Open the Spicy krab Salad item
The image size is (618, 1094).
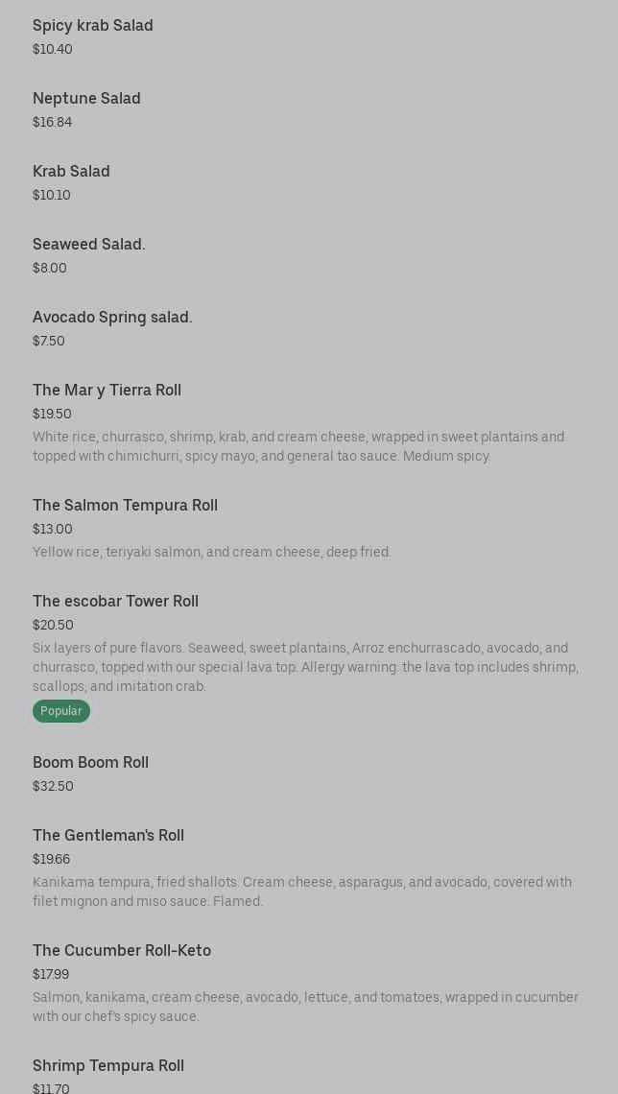click(x=93, y=26)
